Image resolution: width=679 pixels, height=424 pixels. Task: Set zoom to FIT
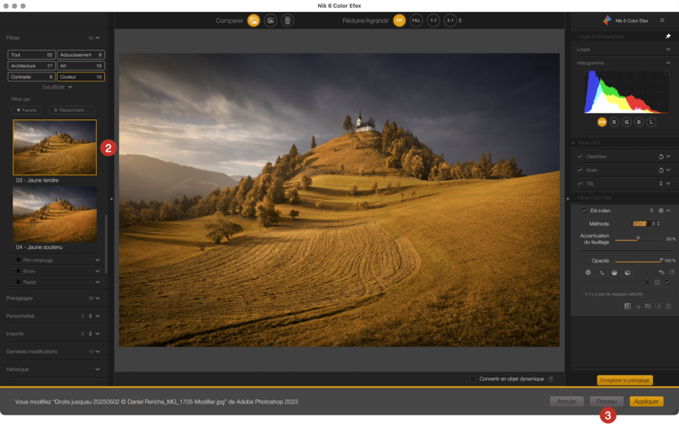point(399,21)
